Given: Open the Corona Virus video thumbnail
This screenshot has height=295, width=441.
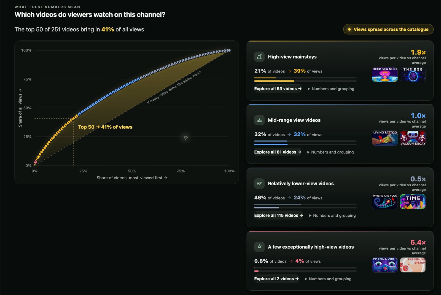Looking at the screenshot, I should tap(385, 265).
